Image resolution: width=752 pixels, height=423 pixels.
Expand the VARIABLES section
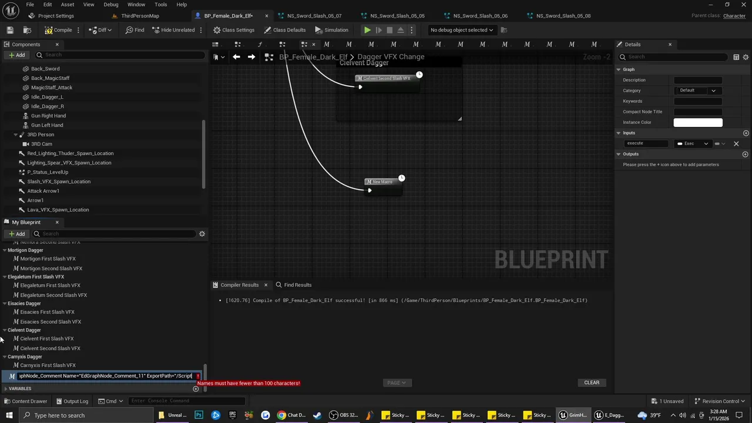pyautogui.click(x=5, y=388)
